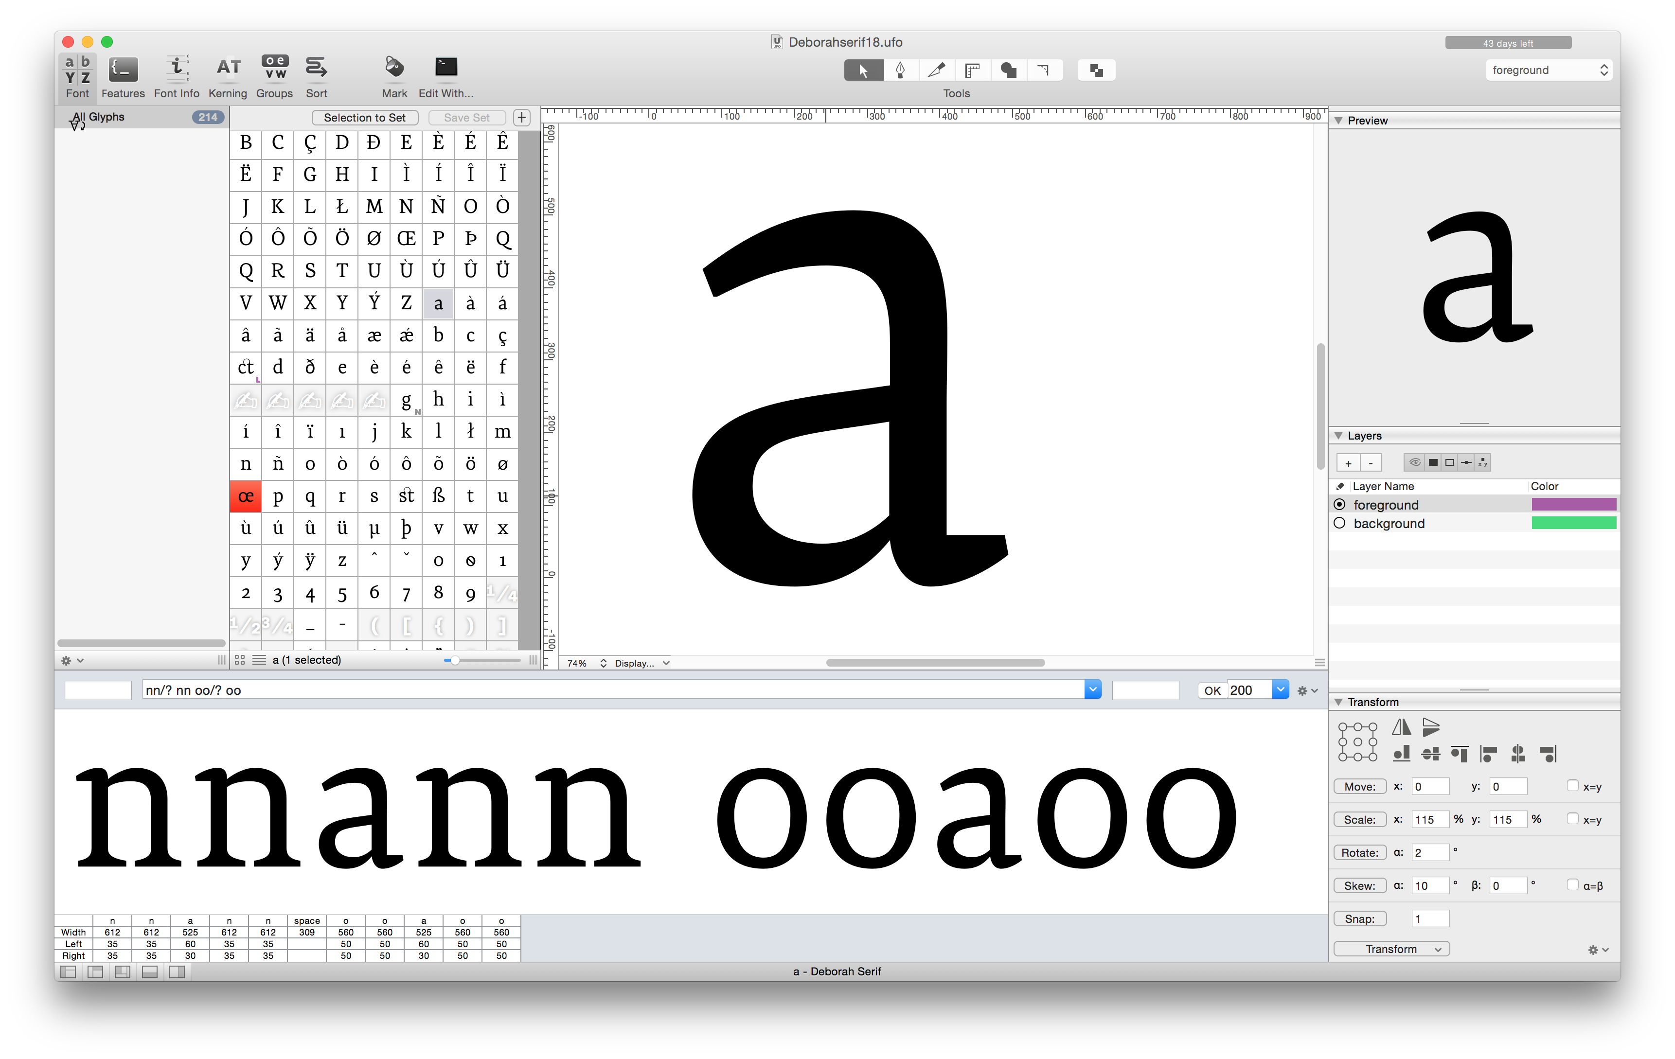Toggle layer coordinates display button

click(x=1483, y=462)
